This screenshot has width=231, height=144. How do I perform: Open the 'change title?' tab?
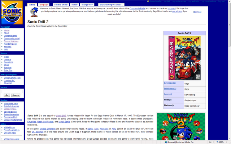pos(87,5)
